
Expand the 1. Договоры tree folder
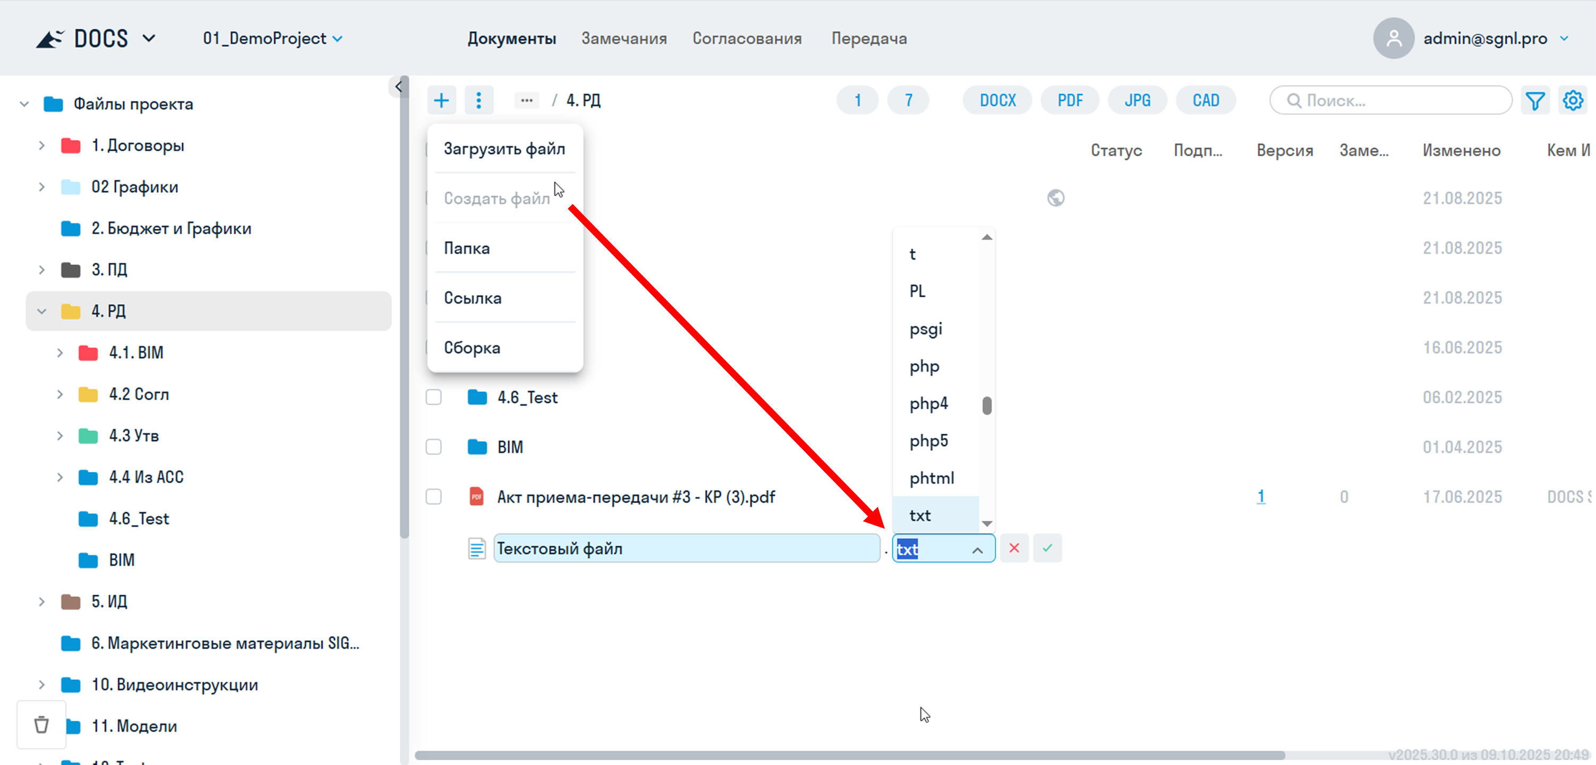point(41,145)
